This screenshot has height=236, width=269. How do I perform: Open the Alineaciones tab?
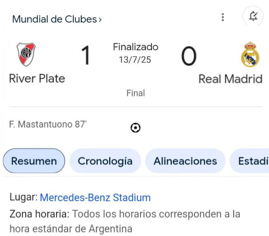pos(185,161)
